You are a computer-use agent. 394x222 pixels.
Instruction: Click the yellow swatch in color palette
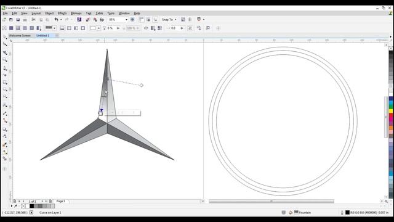(x=391, y=110)
